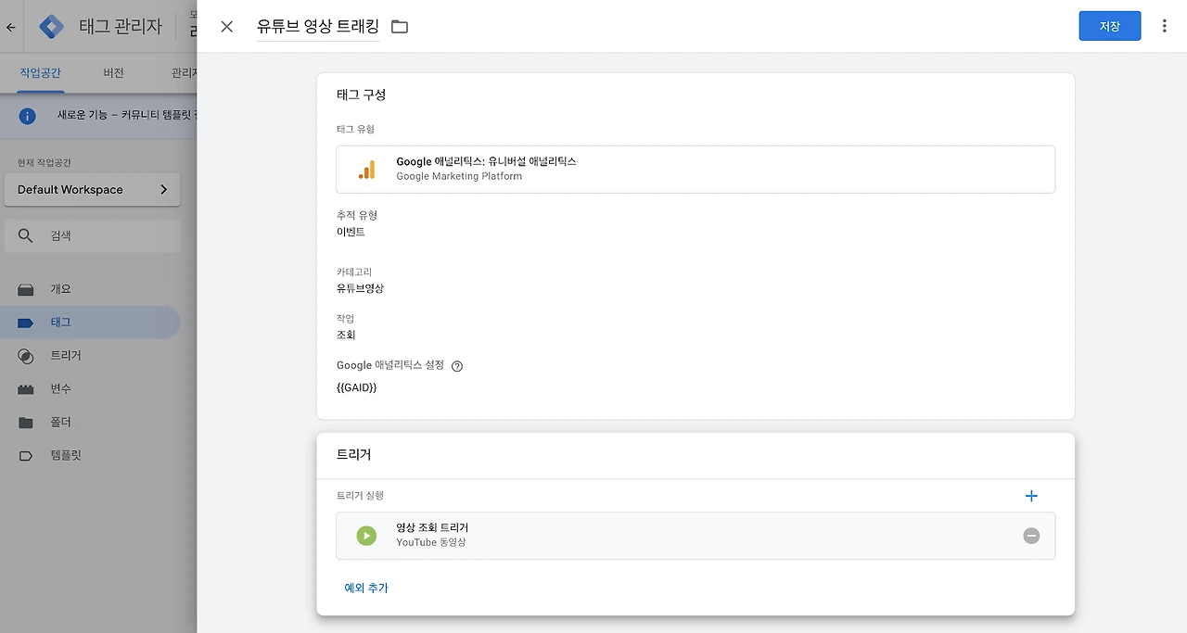Click the back arrow in the header
Image resolution: width=1187 pixels, height=633 pixels.
[11, 27]
